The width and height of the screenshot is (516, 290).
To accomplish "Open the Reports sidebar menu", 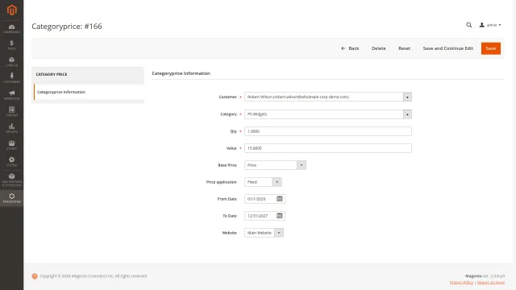I will (x=12, y=128).
